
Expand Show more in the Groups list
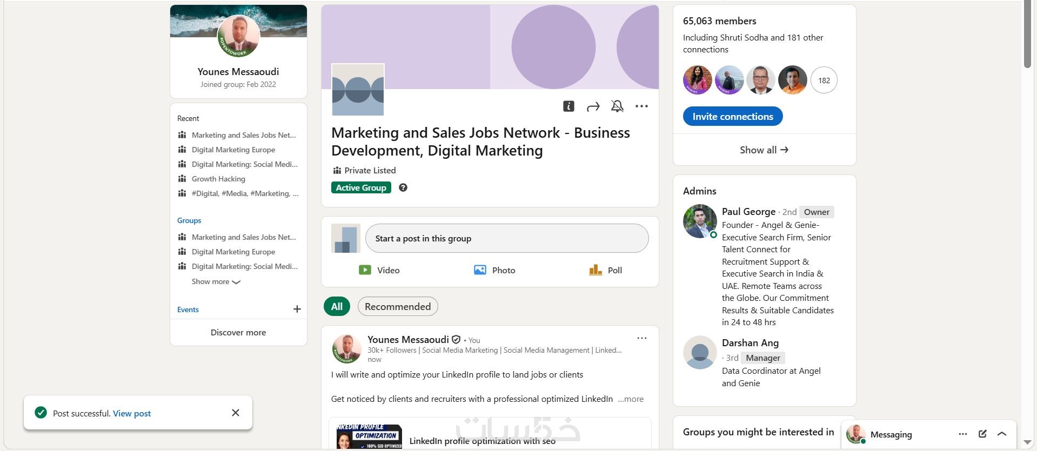pos(216,282)
